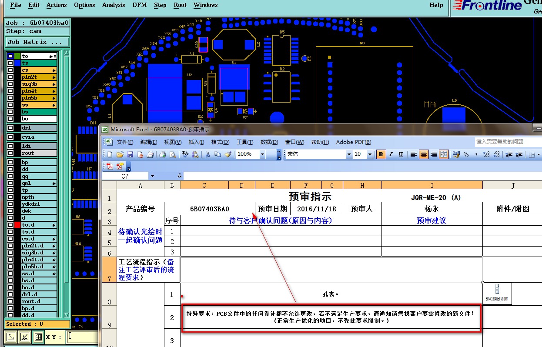Click the diagonal arrow measure icon

(11, 337)
